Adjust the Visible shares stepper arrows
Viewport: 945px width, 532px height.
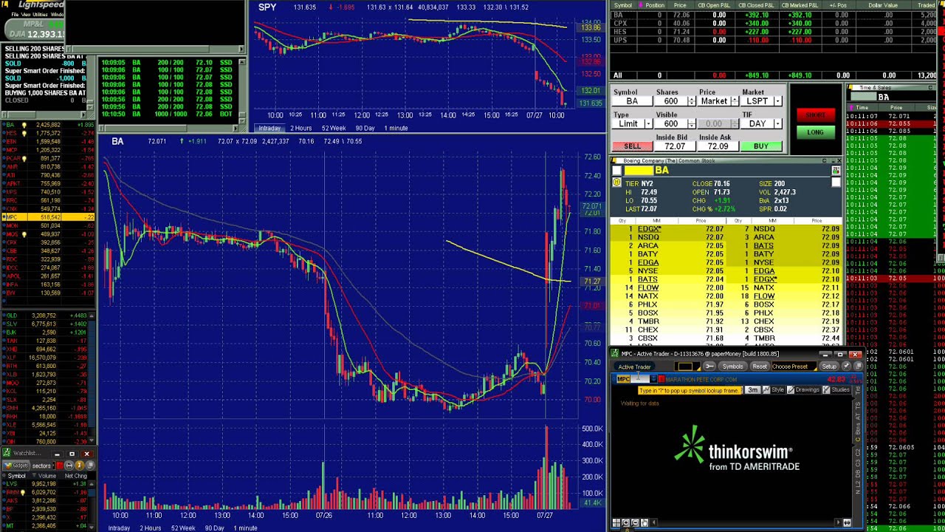pyautogui.click(x=692, y=124)
